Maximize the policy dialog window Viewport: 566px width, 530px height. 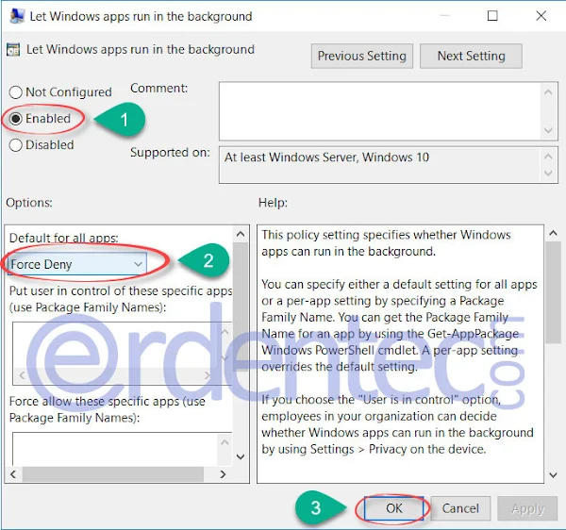click(x=492, y=15)
